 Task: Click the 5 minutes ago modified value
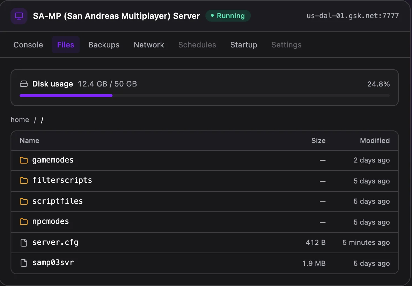pyautogui.click(x=366, y=242)
